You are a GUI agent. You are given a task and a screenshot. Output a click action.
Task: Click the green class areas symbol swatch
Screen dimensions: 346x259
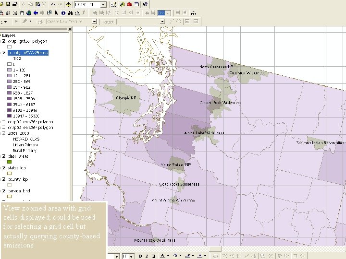pyautogui.click(x=9, y=162)
